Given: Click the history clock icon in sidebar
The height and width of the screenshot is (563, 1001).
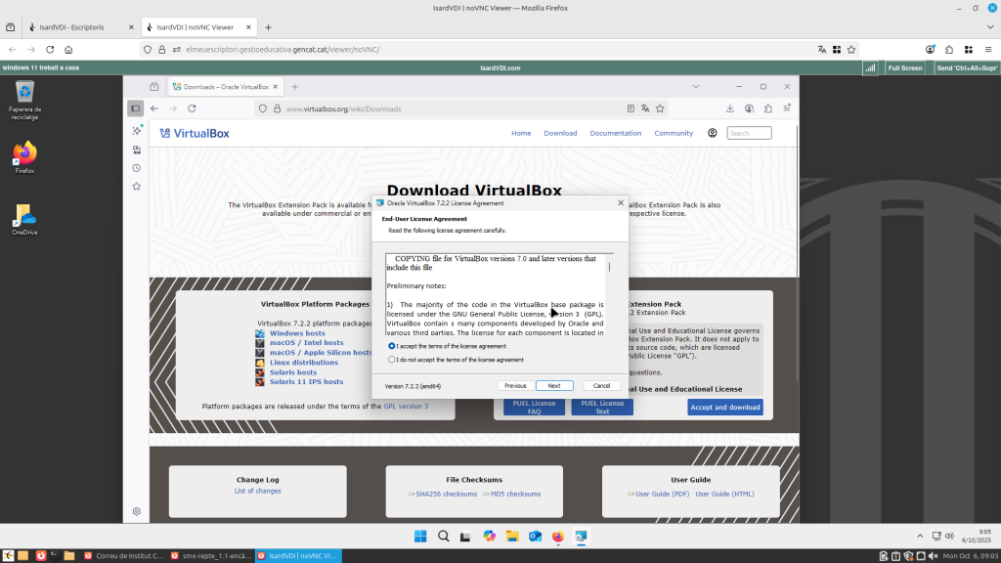Looking at the screenshot, I should pos(137,168).
